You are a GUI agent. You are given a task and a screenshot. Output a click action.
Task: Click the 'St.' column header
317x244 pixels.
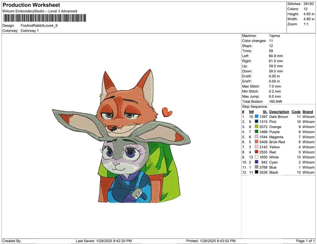tap(265, 111)
